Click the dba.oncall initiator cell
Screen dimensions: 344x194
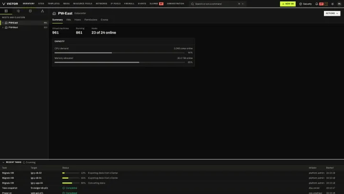314,188
